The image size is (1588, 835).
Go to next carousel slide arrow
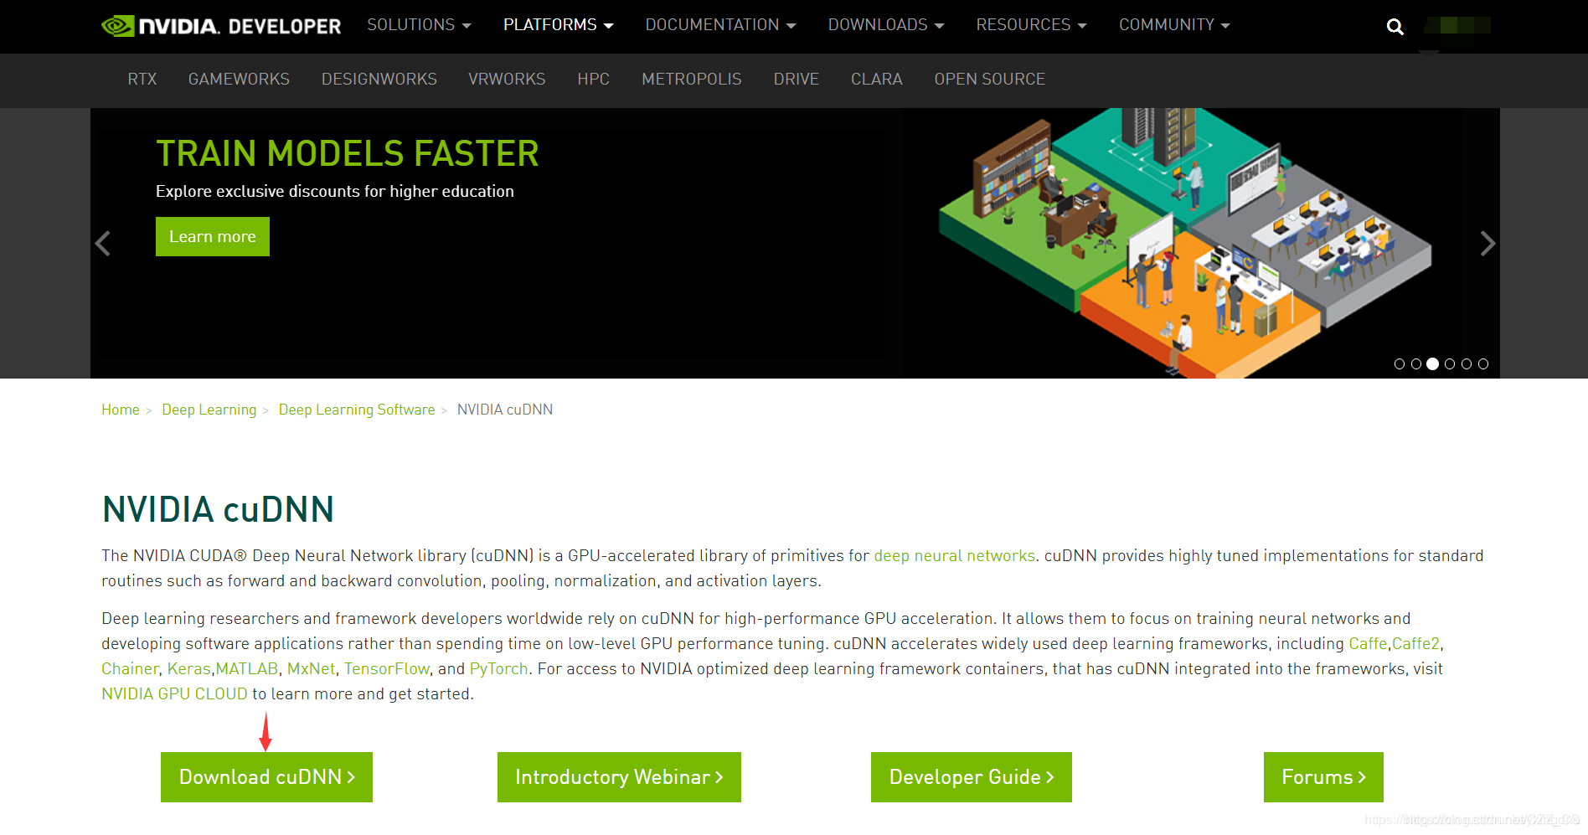1487,244
